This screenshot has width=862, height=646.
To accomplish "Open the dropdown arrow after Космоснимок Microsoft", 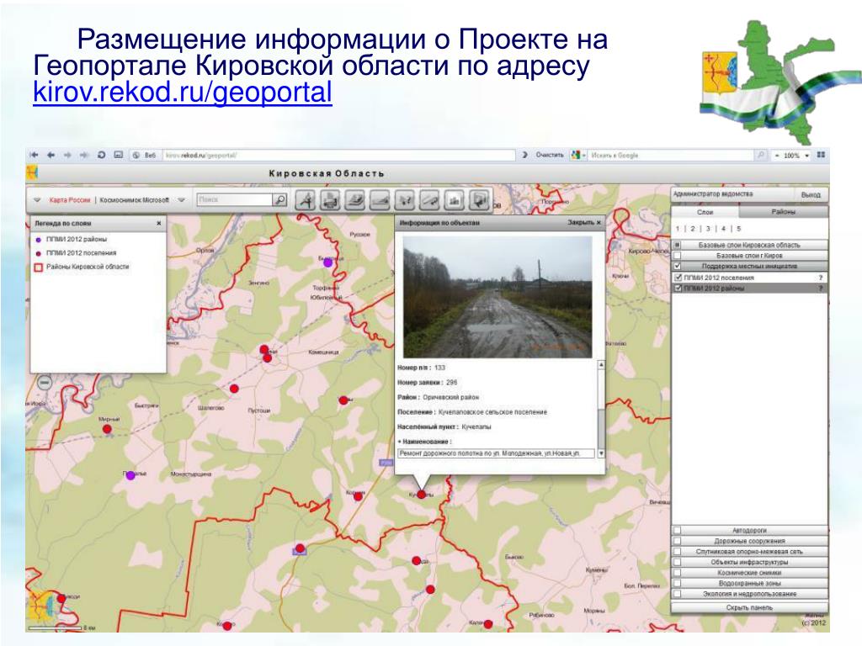I will (181, 200).
